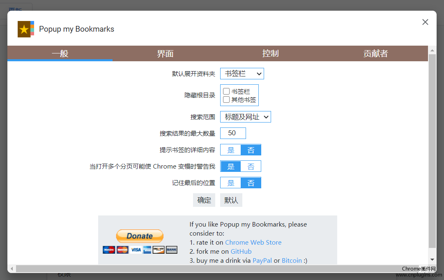Set 记住最后的位置 to 否
This screenshot has width=444, height=280.
pyautogui.click(x=251, y=183)
